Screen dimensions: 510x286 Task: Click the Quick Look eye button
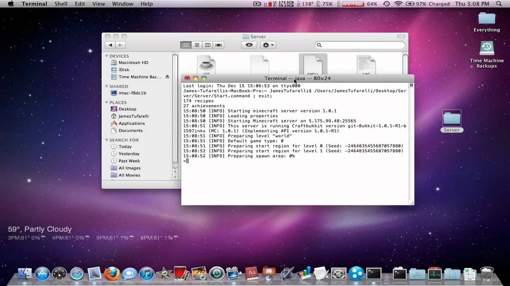pos(249,45)
